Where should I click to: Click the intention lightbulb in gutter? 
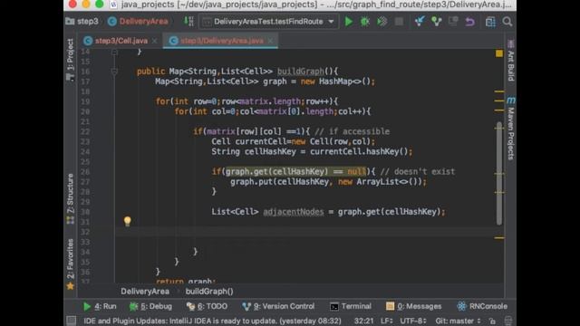point(127,221)
